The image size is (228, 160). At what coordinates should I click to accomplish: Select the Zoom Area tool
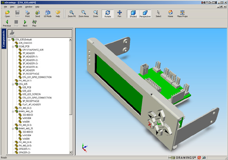tap(83, 14)
